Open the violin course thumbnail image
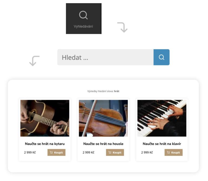This screenshot has width=208, height=181. point(103,118)
